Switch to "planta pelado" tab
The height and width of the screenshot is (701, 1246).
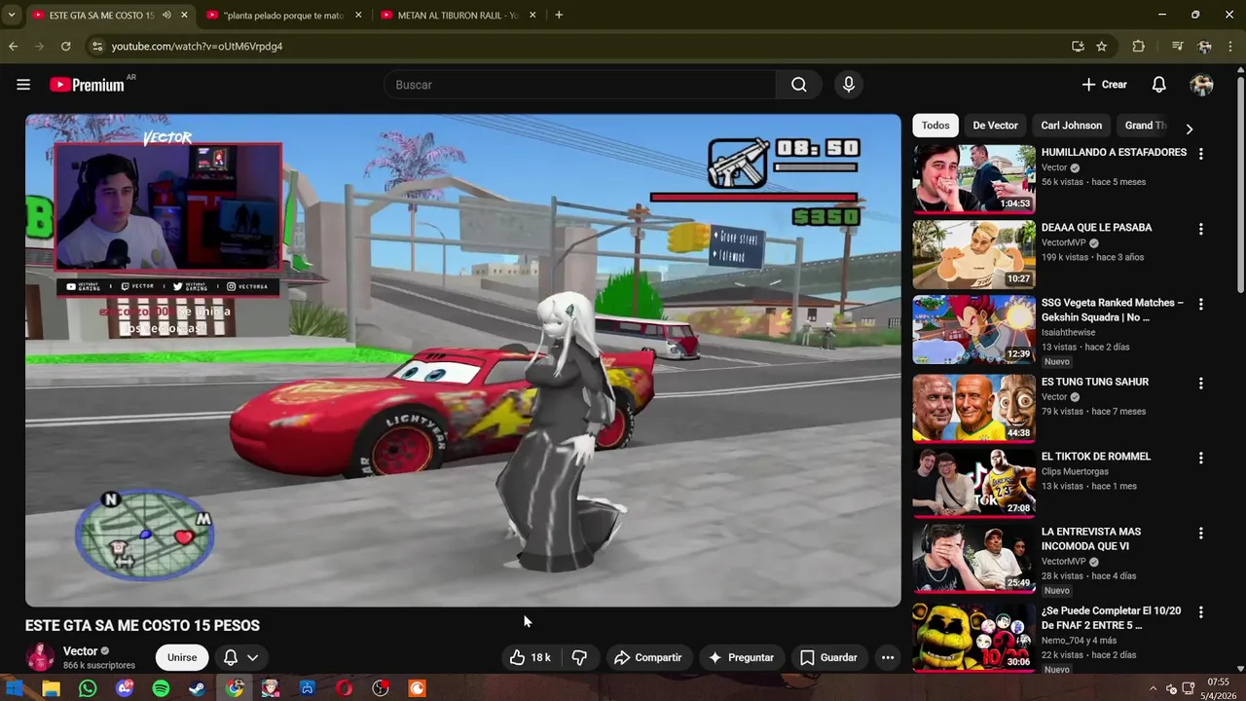pos(282,15)
